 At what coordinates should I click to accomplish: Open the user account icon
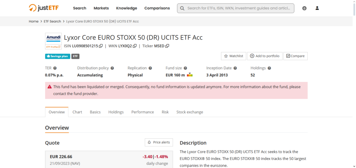(317, 8)
